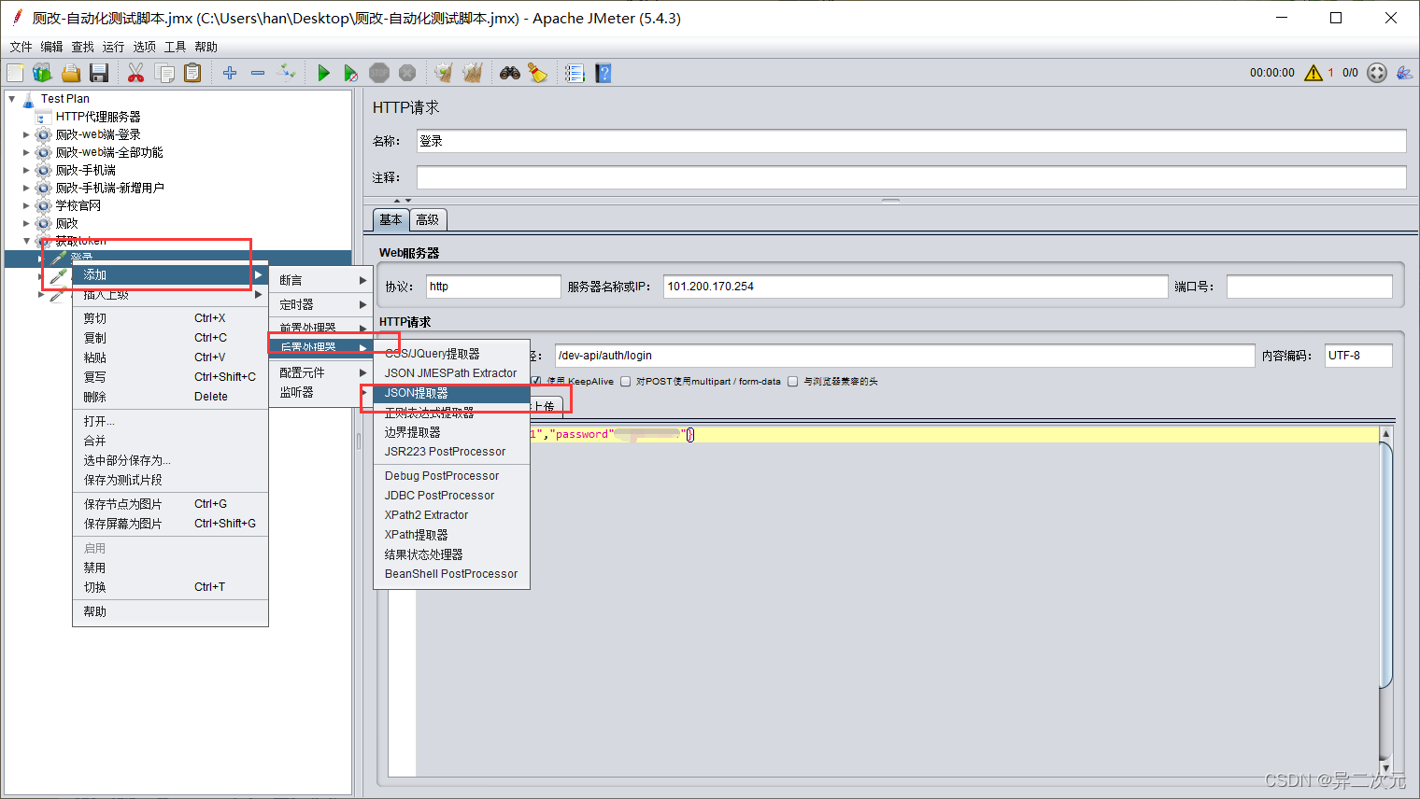Open the 运行 menu
The width and height of the screenshot is (1420, 799).
[113, 47]
